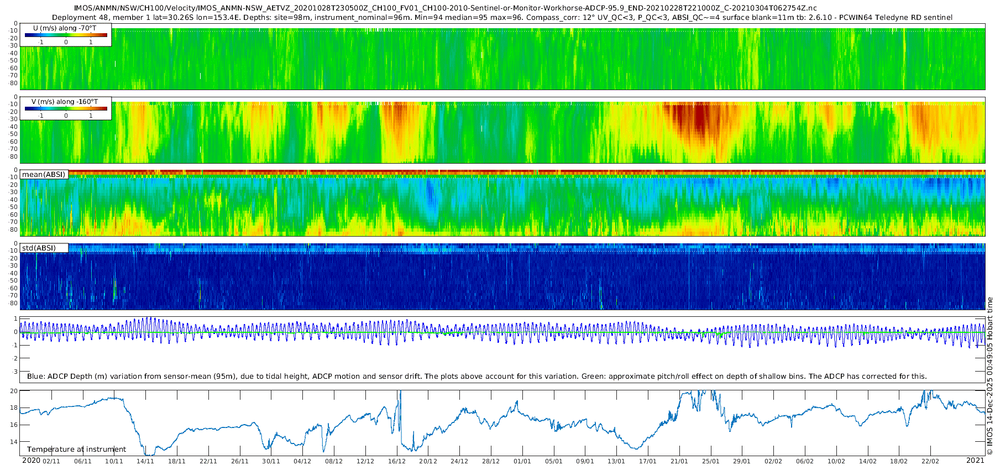Viewport: 995px width, 470px height.
Task: Click the 'V (m/s) along -160°T' legend title
Action: point(65,102)
